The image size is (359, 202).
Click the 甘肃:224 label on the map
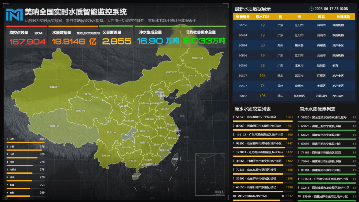pyautogui.click(x=87, y=94)
